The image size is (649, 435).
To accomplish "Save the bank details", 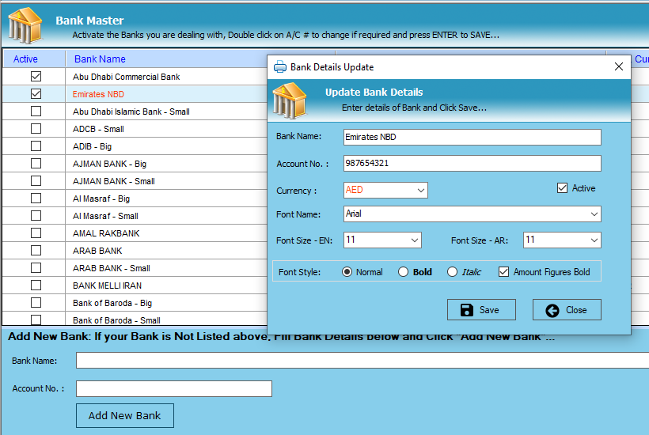I will point(481,310).
